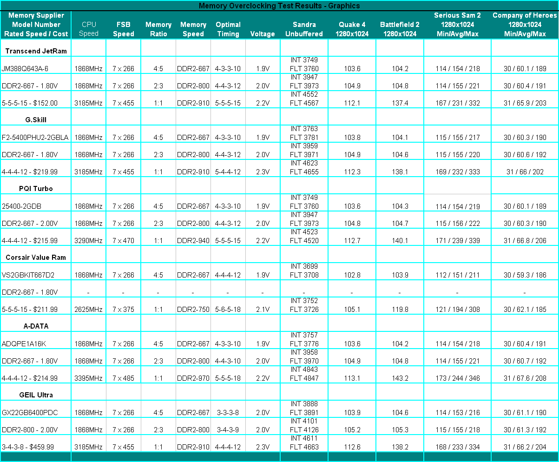Image resolution: width=559 pixels, height=462 pixels.
Task: Click model number "F2-5400PHU2-2GBLA"
Action: pos(35,137)
